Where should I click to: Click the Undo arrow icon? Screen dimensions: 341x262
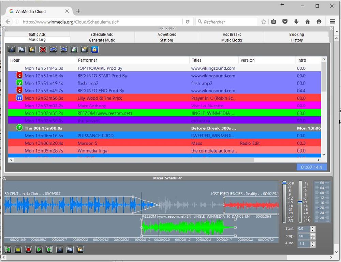(53, 49)
